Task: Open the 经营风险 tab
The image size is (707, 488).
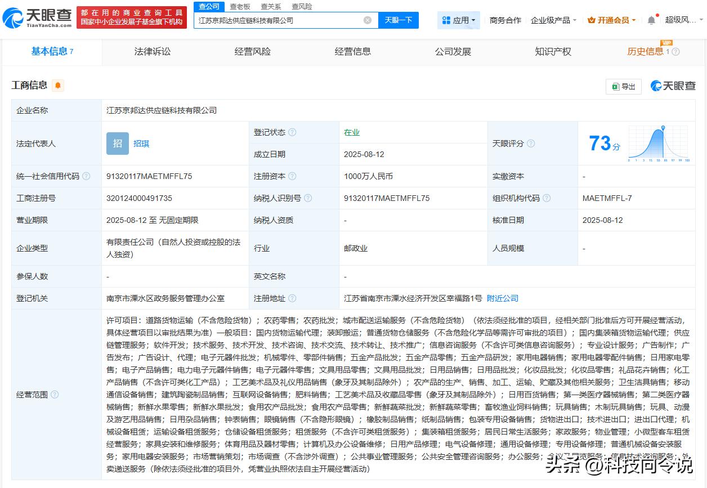Action: (253, 52)
